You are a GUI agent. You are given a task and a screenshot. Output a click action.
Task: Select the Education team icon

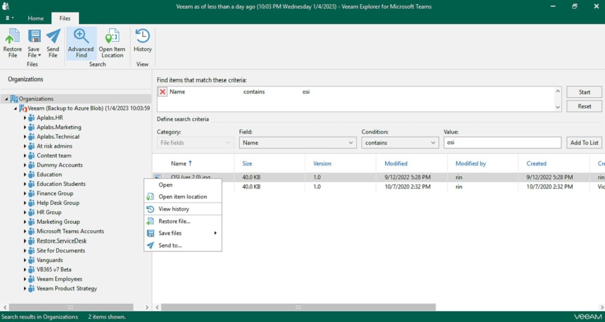click(31, 174)
